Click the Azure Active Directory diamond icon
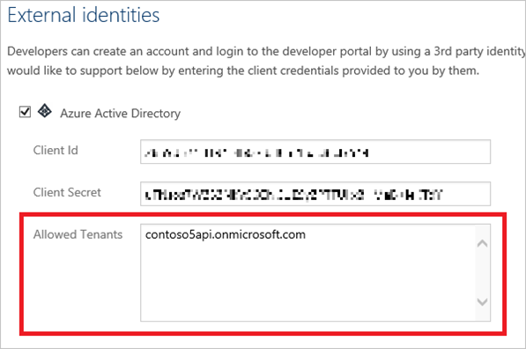Viewport: 526px width, 349px height. click(x=45, y=111)
